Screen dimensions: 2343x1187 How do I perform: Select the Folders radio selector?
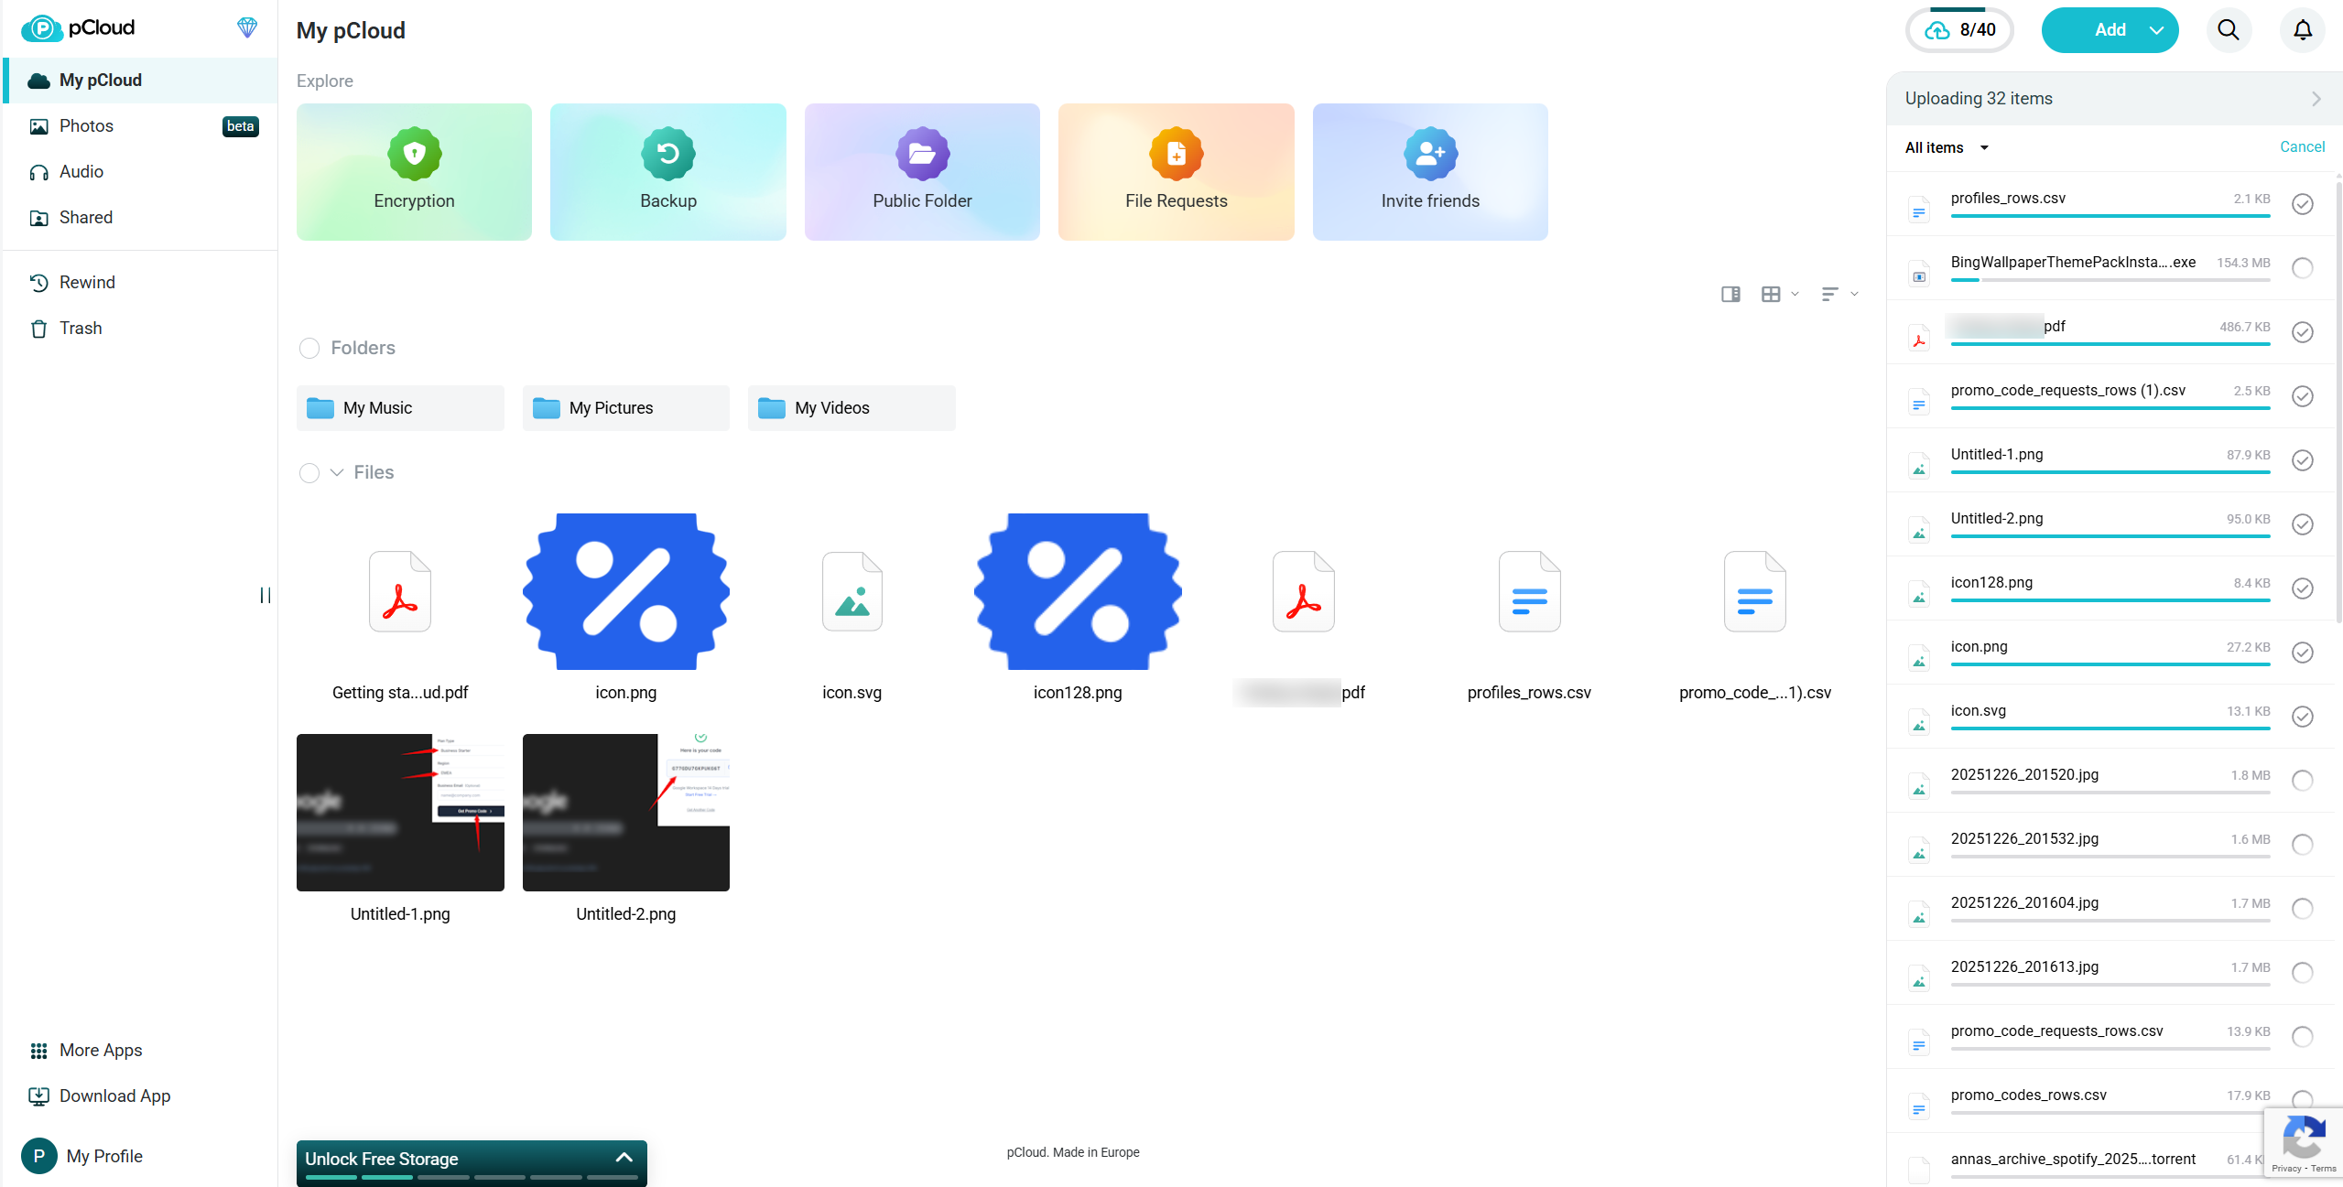click(309, 349)
